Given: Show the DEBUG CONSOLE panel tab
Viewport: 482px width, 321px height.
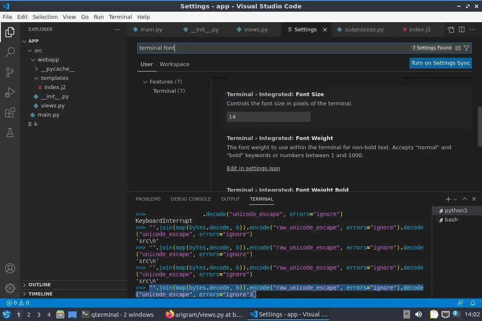Looking at the screenshot, I should [x=191, y=199].
